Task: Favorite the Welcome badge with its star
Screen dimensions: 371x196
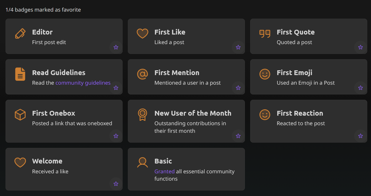Action: [116, 184]
